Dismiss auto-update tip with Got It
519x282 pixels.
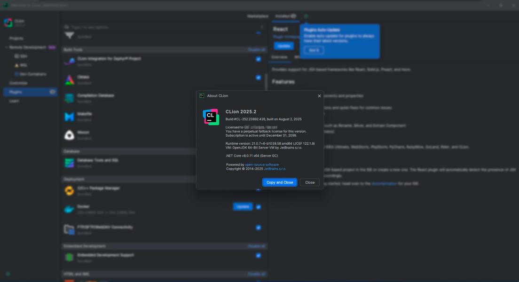[314, 50]
